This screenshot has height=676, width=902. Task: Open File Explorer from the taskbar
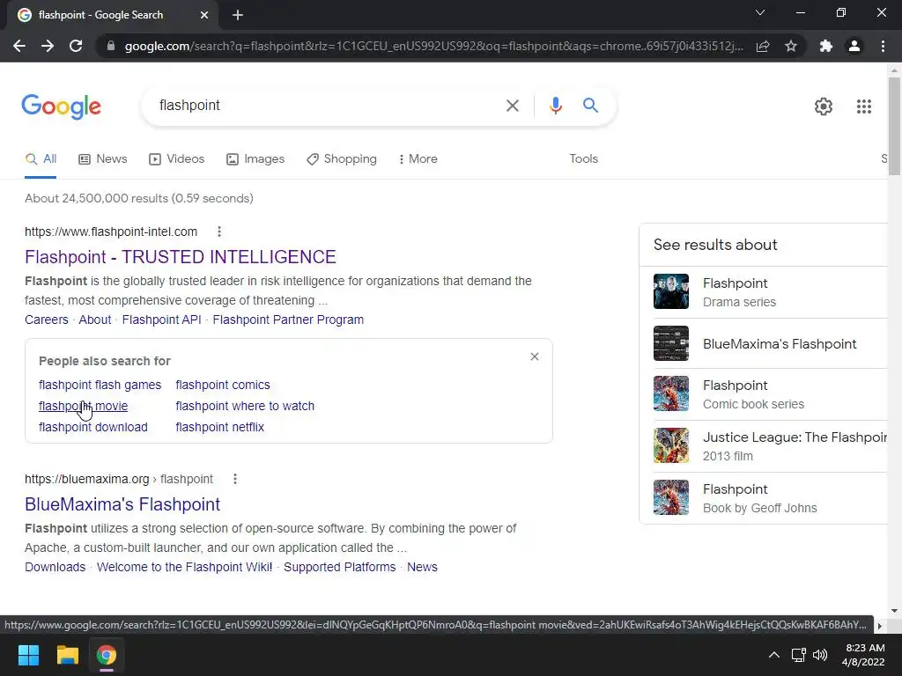coord(67,655)
